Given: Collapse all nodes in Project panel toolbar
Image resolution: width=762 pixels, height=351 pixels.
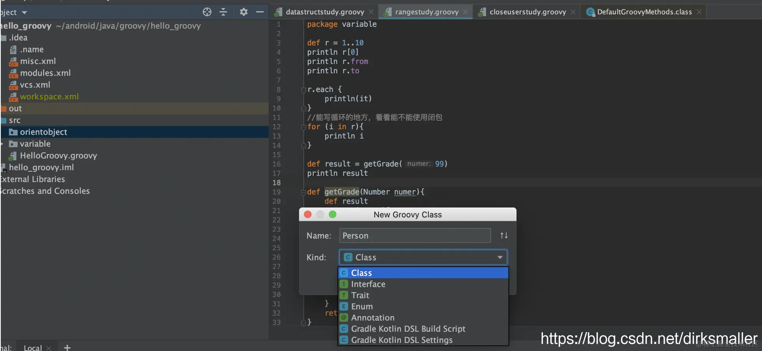Looking at the screenshot, I should pyautogui.click(x=223, y=12).
